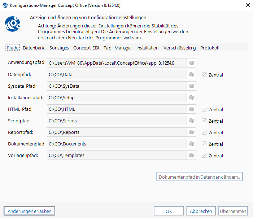Image resolution: width=253 pixels, height=218 pixels.
Task: Open folder picker for Scriptpfad
Action: (191, 121)
